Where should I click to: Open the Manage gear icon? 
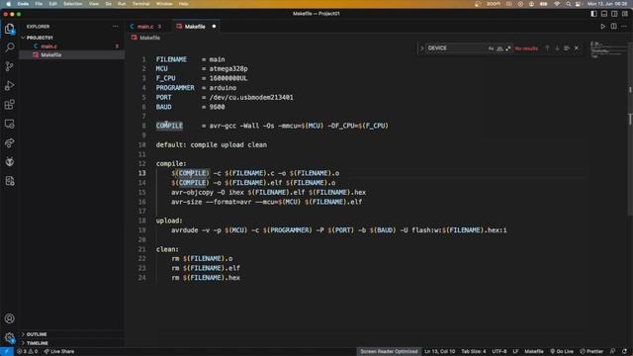pyautogui.click(x=9, y=337)
